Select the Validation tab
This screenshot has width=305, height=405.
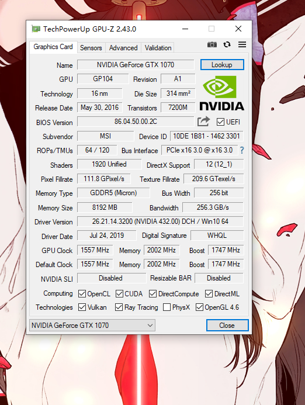(158, 48)
